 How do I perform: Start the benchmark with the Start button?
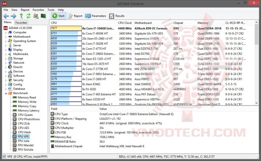pos(58,16)
